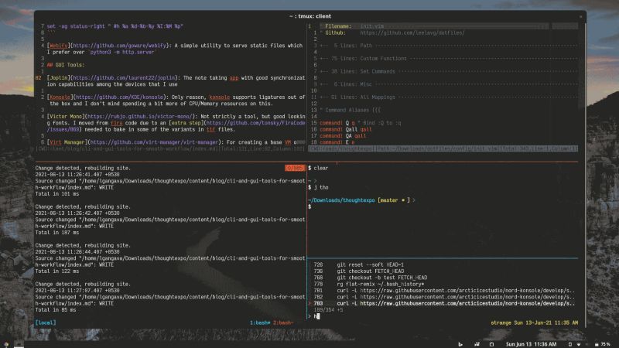Click the orange search count badge in the log pane

[295, 168]
